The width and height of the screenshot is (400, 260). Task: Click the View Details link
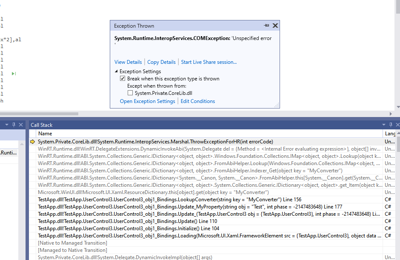click(x=128, y=62)
